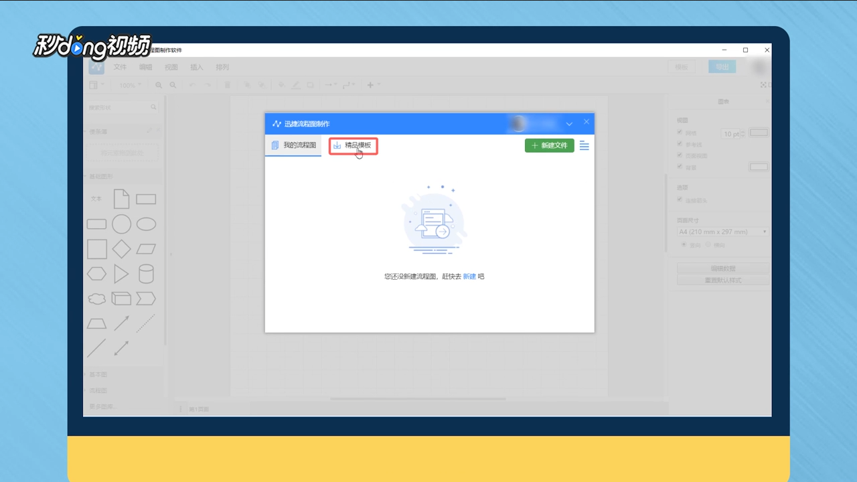Click the 便条簿 edit pencil icon
Screen dimensions: 857x482
click(x=149, y=131)
